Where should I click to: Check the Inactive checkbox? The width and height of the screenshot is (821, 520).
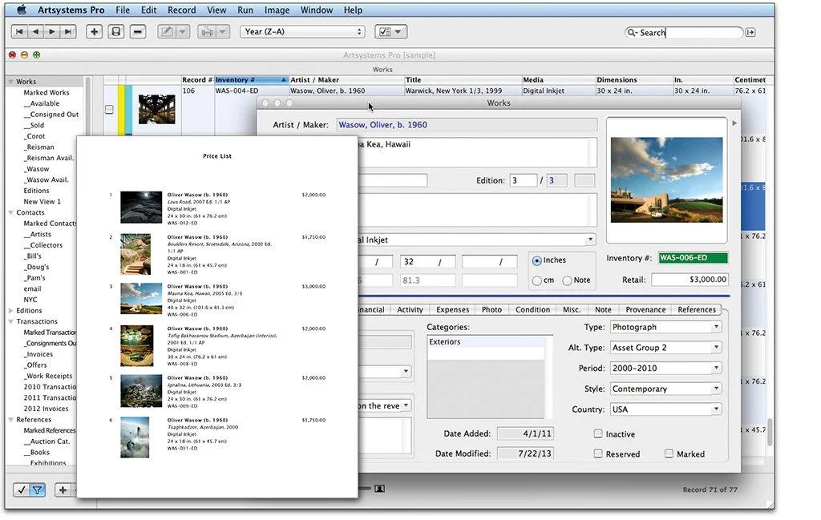598,433
